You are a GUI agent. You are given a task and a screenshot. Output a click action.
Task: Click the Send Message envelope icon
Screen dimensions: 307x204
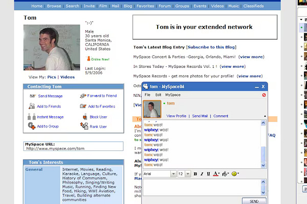coord(33,96)
